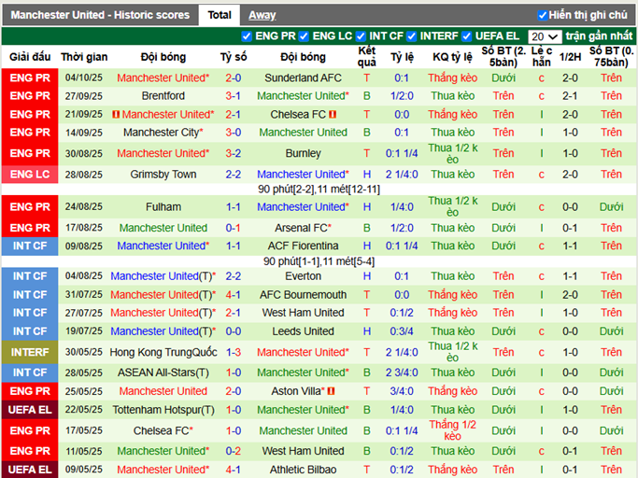Click red card icon next to Aston Villa
Viewport: 638px width, 478px height.
(331, 391)
